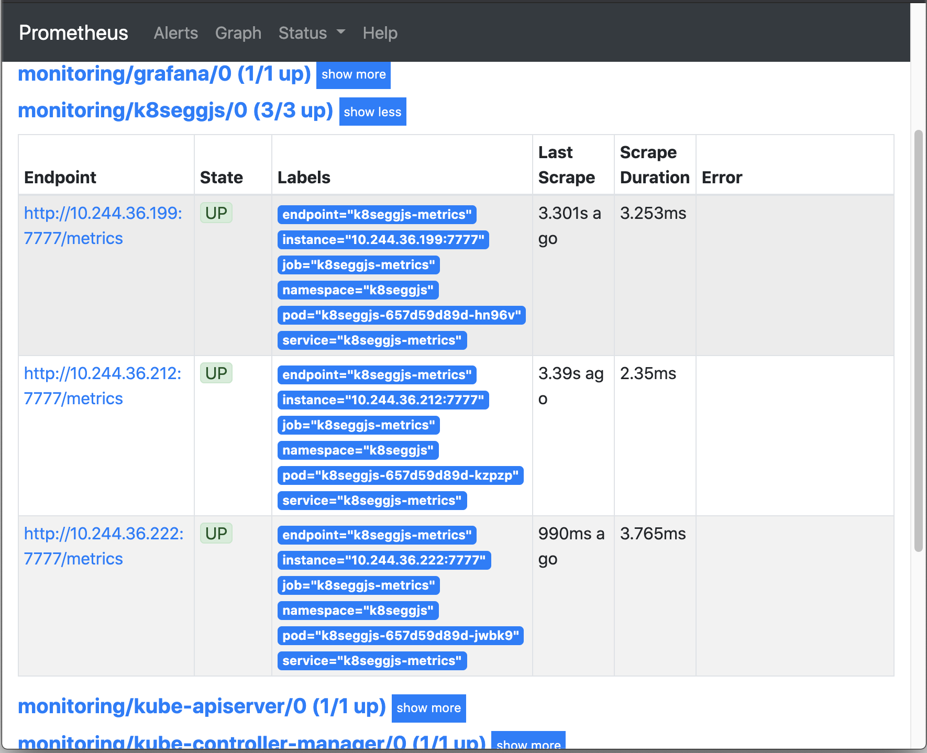The image size is (927, 753).
Task: Click UP state badge for 10.244.36.222
Action: (x=216, y=534)
